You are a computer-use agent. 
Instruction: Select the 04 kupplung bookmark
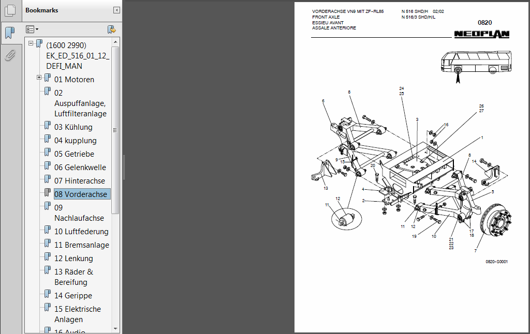[76, 141]
